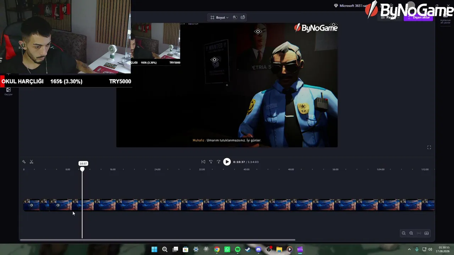This screenshot has width=454, height=255.
Task: Click the 48:00 mark on timeline ruler
Action: [291, 169]
